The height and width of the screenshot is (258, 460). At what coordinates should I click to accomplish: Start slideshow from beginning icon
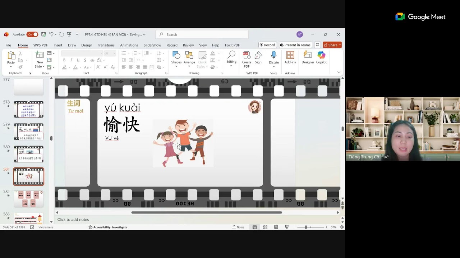point(69,34)
